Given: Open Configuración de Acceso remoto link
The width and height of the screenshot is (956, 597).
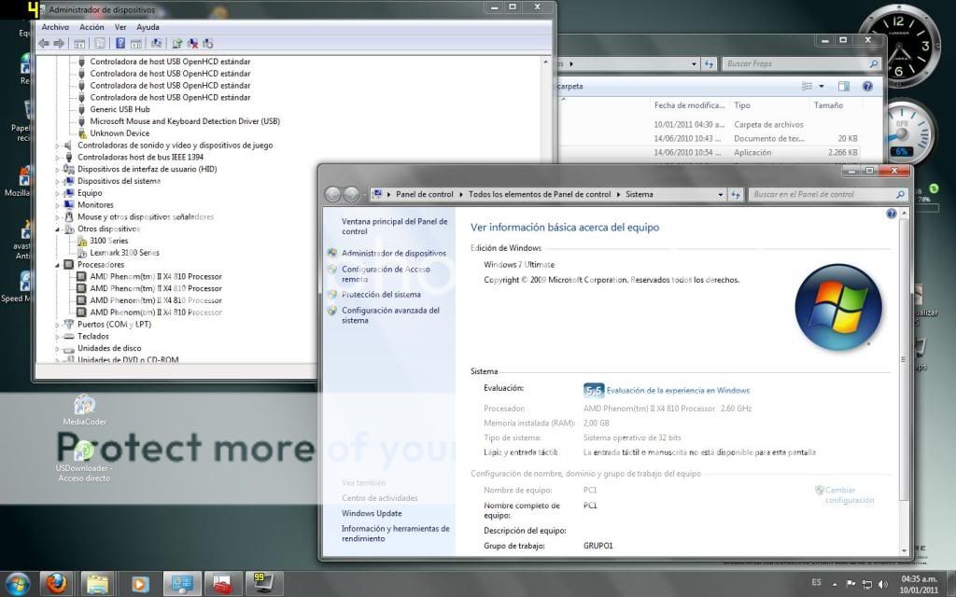Looking at the screenshot, I should pyautogui.click(x=386, y=274).
